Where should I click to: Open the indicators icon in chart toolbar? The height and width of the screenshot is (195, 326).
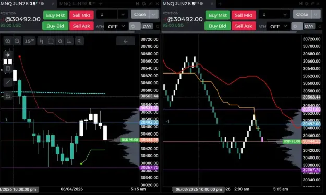pos(69,41)
